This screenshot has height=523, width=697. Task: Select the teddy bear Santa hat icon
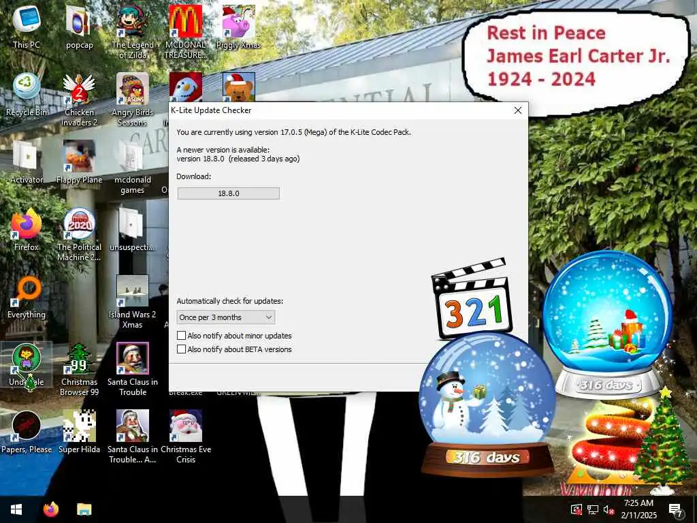coord(239,87)
